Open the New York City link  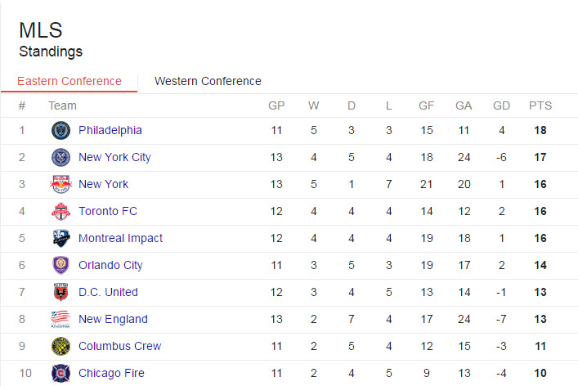click(x=114, y=157)
